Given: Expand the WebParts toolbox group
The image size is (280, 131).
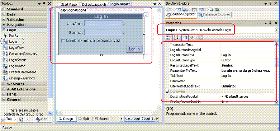Looking at the screenshot, I should coord(4,84).
